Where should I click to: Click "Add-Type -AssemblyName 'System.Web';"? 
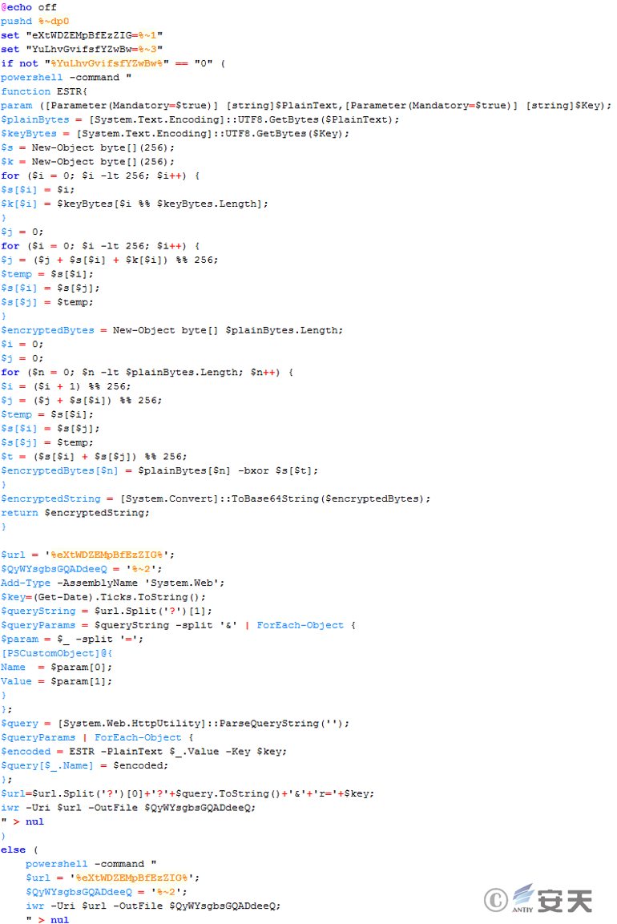[112, 583]
